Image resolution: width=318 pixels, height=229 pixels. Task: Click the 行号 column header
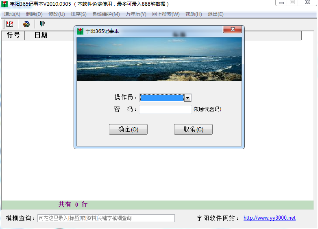tap(13, 35)
